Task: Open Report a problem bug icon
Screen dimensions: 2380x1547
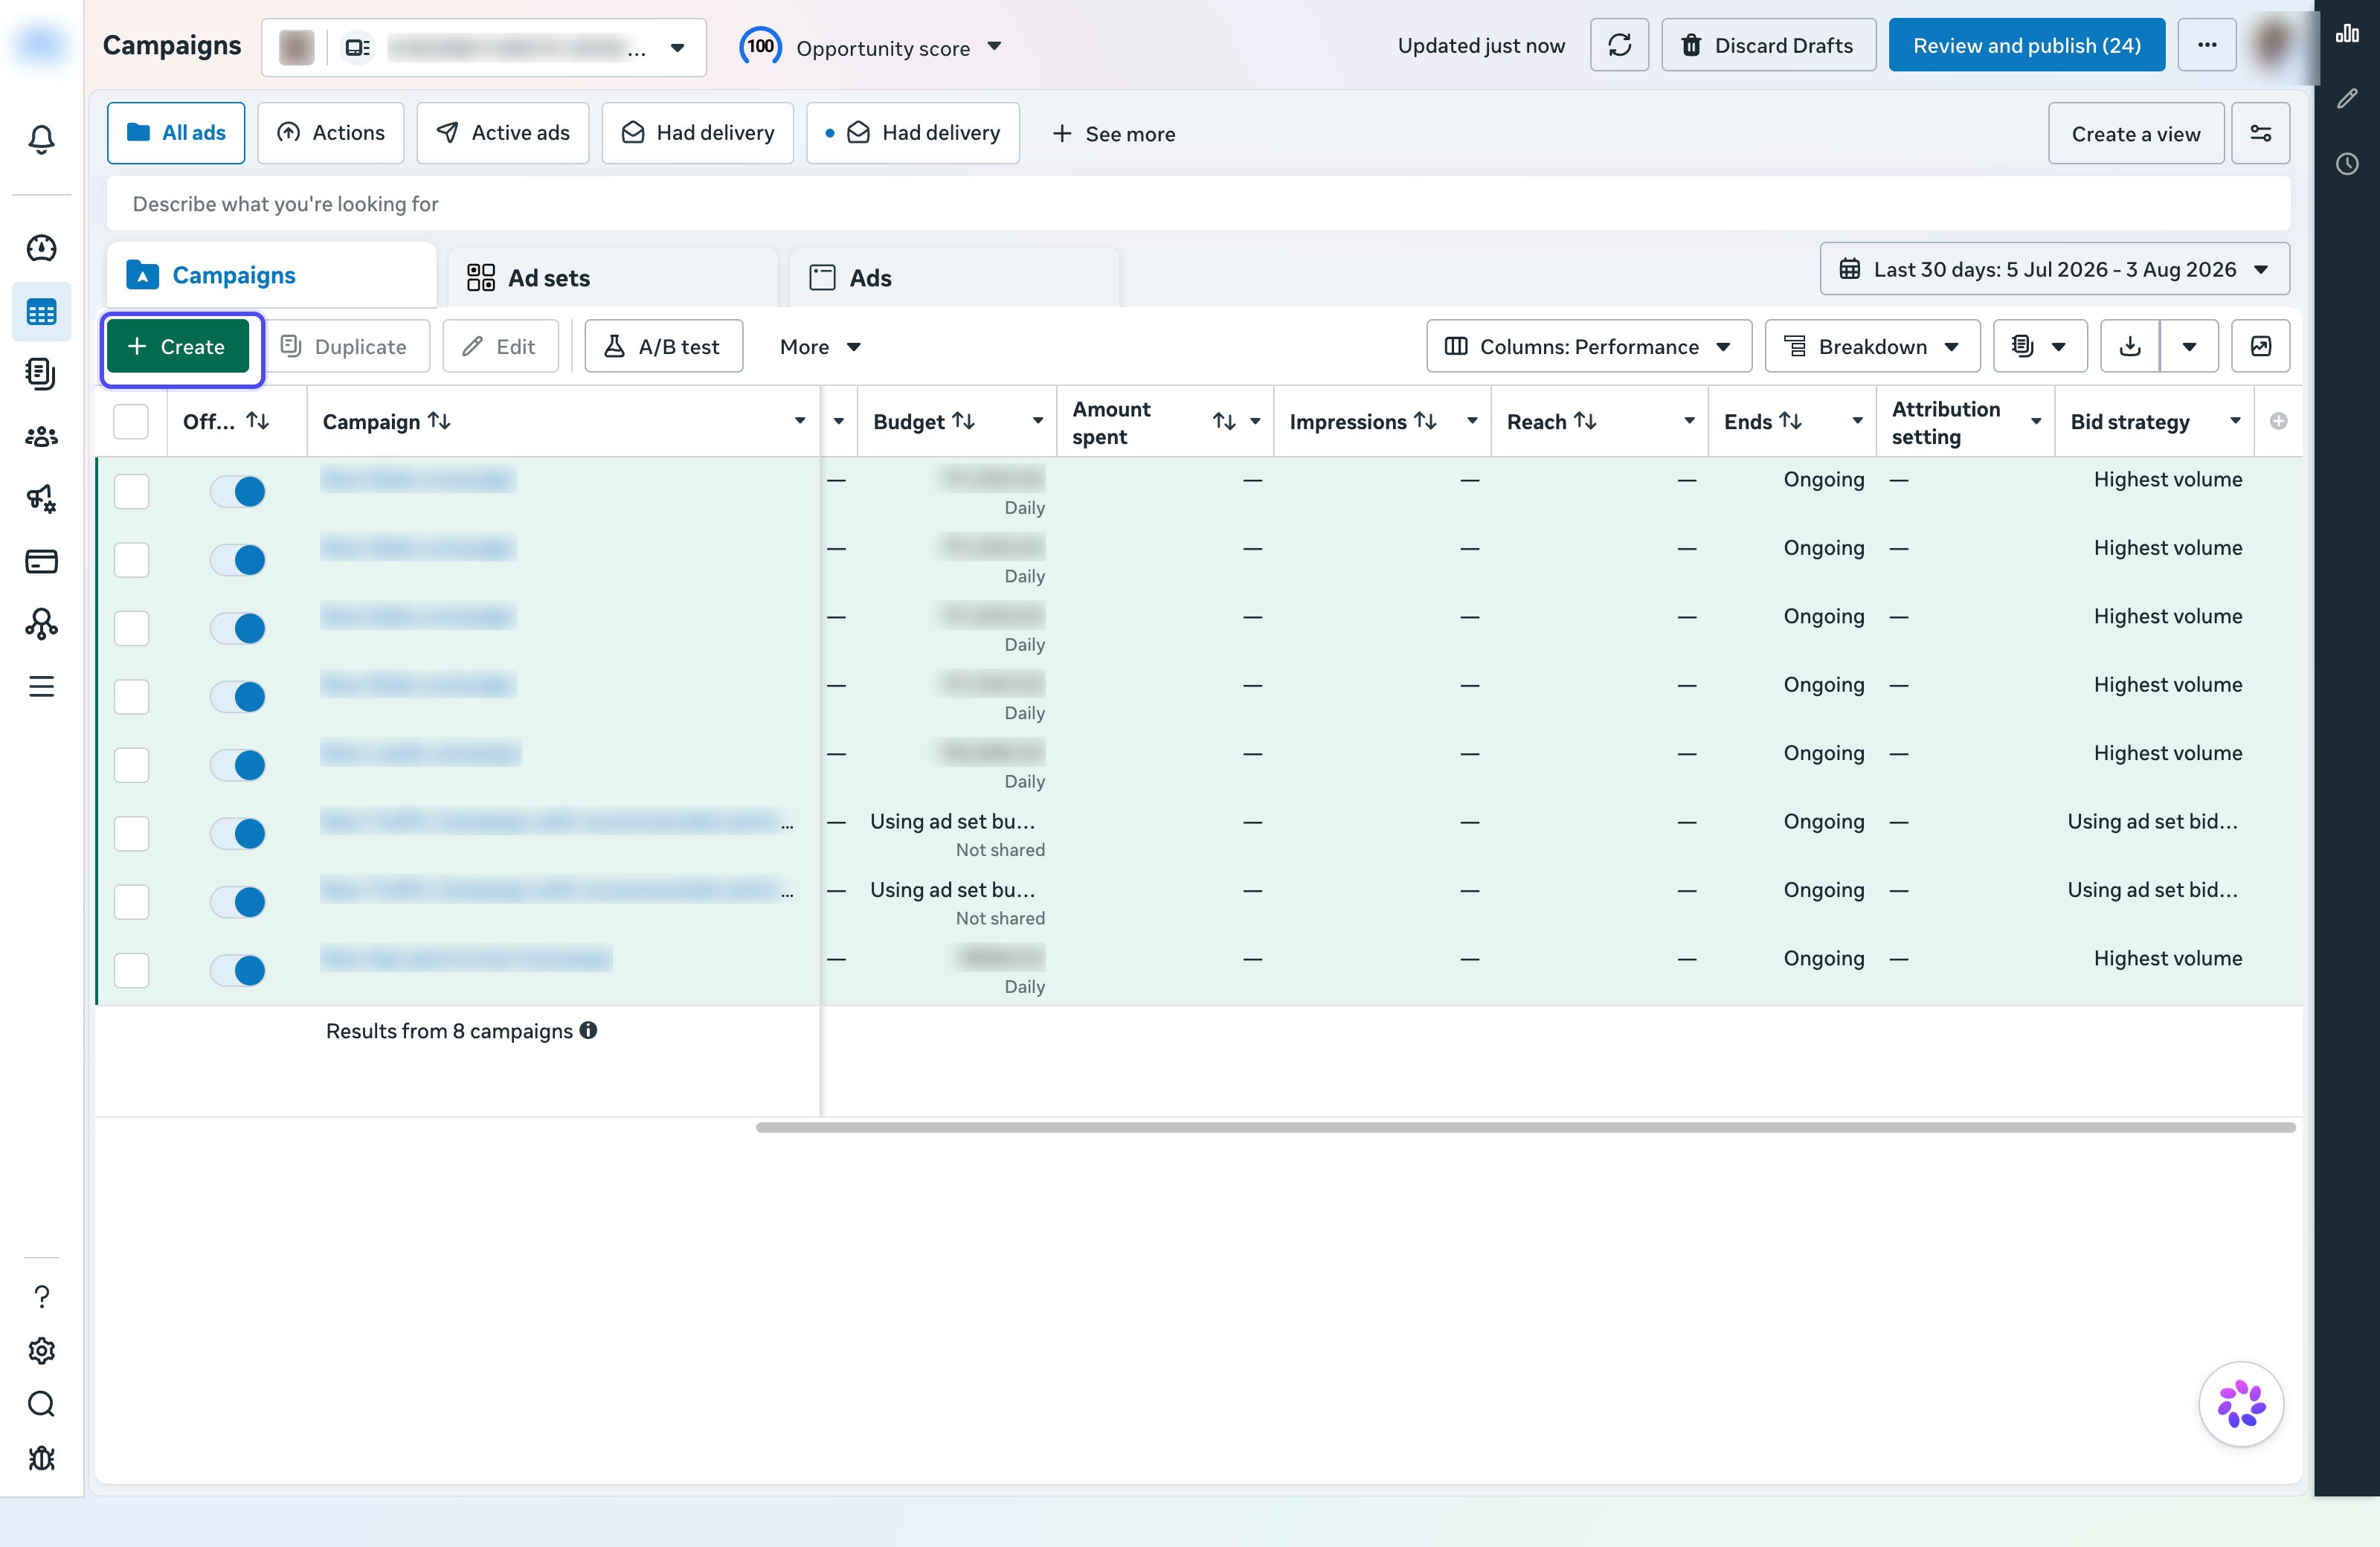Action: point(41,1459)
